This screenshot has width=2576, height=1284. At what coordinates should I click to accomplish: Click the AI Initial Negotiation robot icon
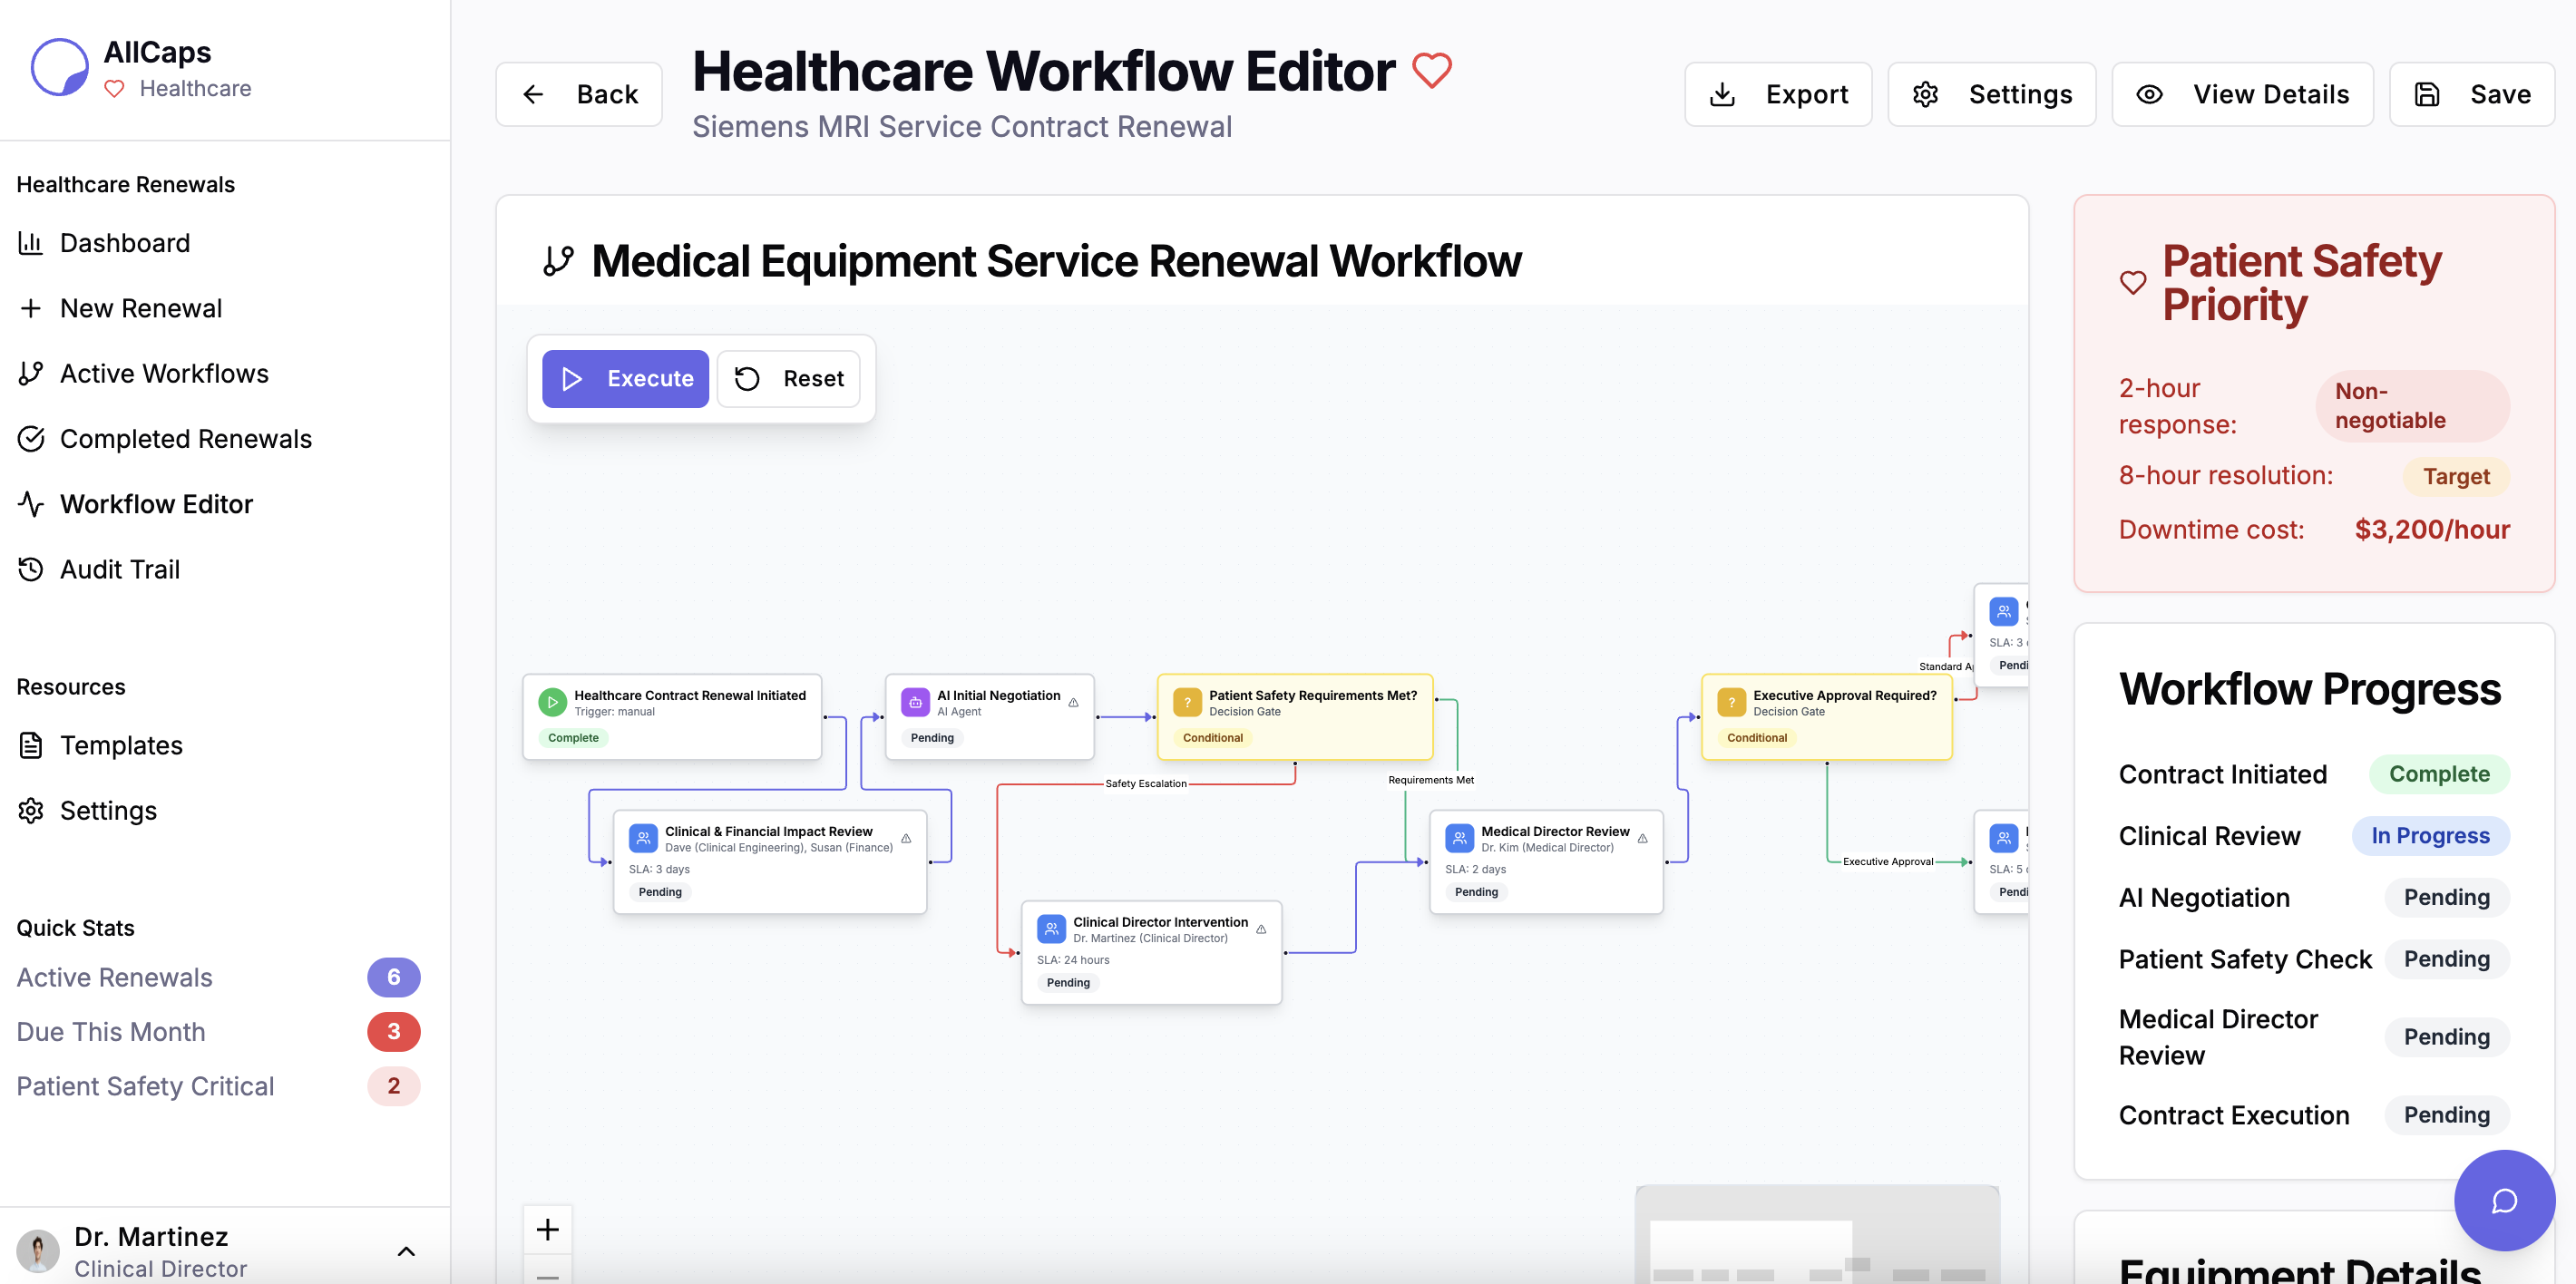point(915,702)
